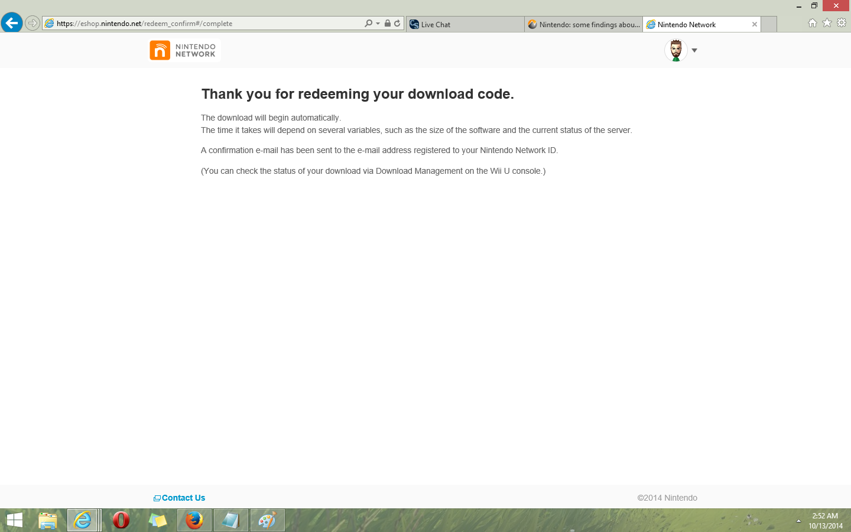Viewport: 851px width, 532px height.
Task: Click the URL address field
Action: (x=207, y=24)
